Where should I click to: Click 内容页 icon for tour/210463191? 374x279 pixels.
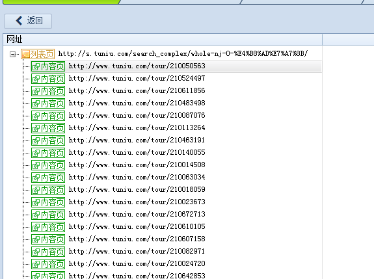coord(48,140)
